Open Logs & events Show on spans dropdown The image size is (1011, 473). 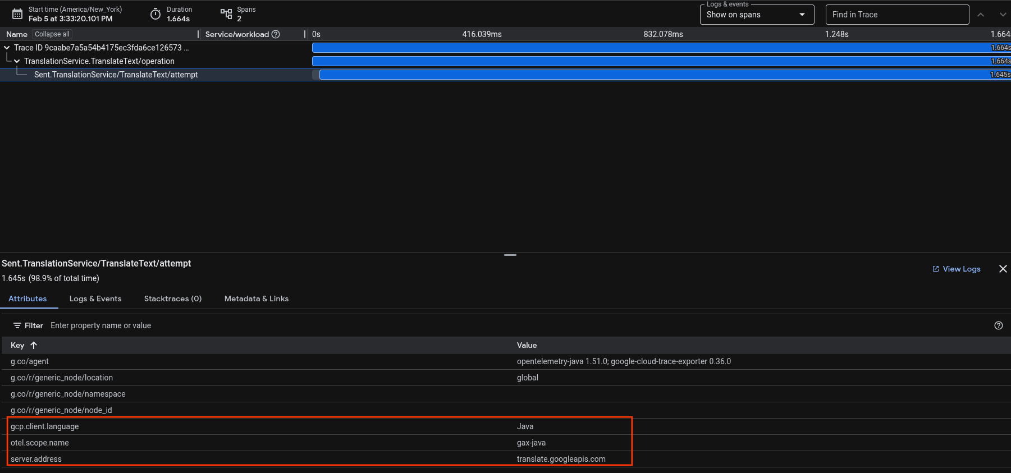[x=757, y=15]
